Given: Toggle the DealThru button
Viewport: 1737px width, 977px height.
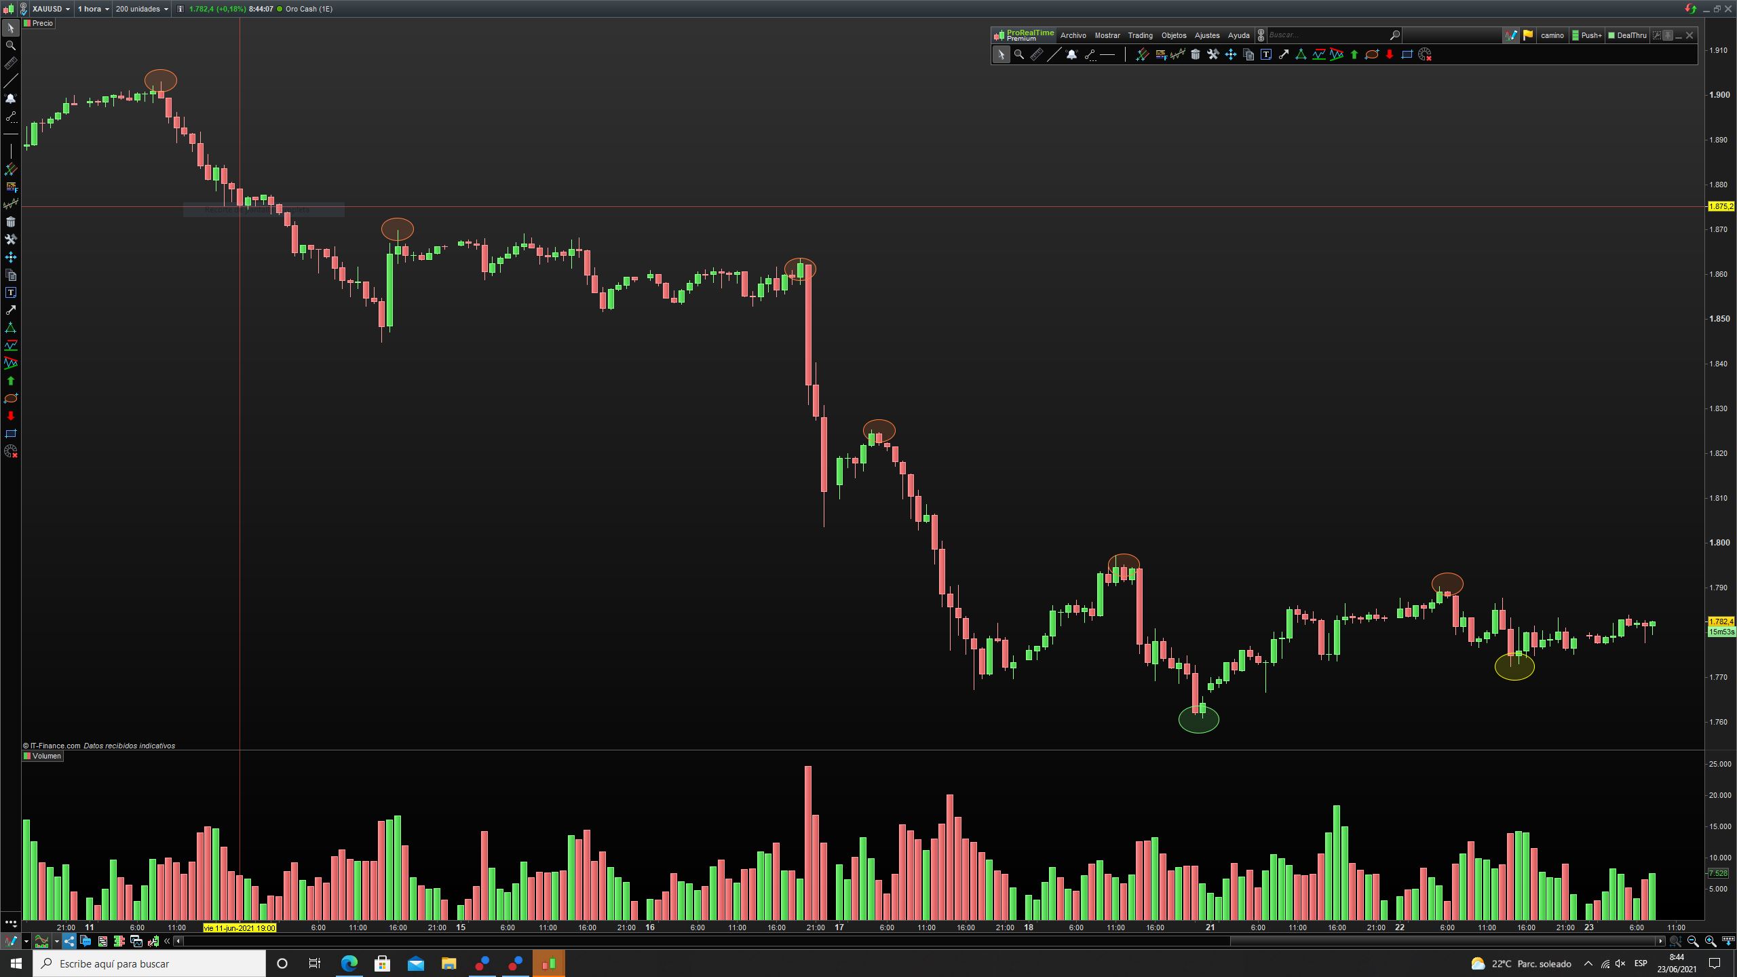Looking at the screenshot, I should [x=1627, y=35].
